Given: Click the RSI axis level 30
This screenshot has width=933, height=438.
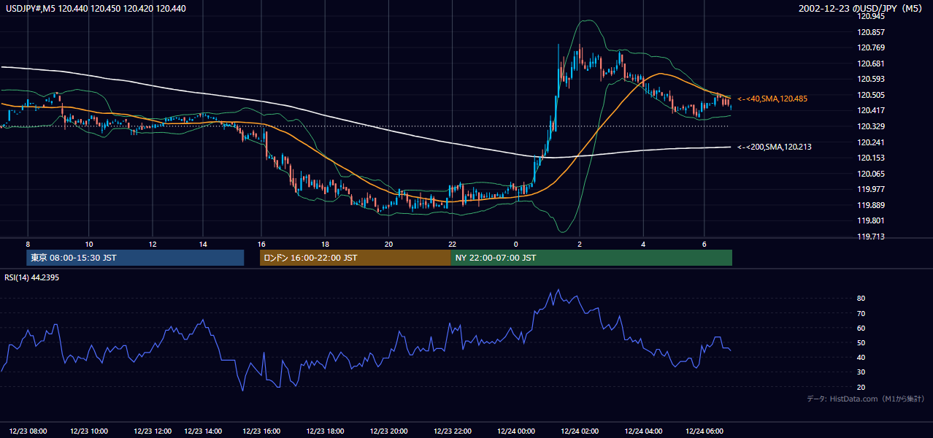Looking at the screenshot, I should click(861, 372).
